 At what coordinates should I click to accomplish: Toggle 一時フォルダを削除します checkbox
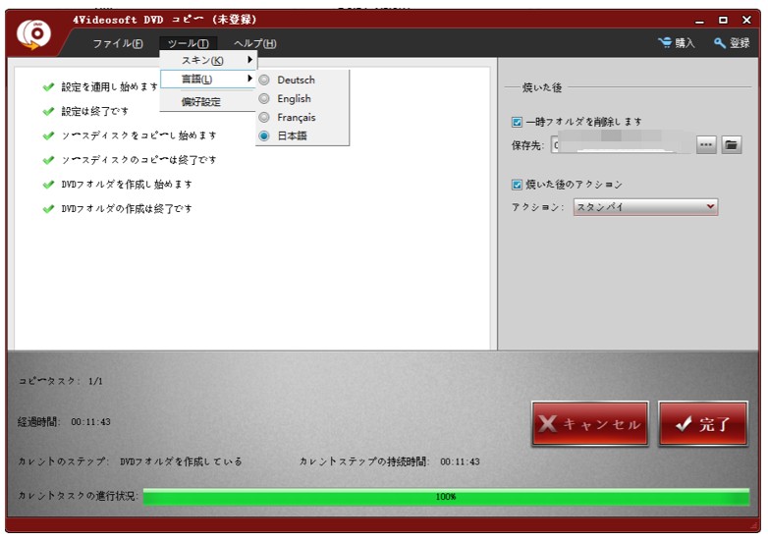517,122
